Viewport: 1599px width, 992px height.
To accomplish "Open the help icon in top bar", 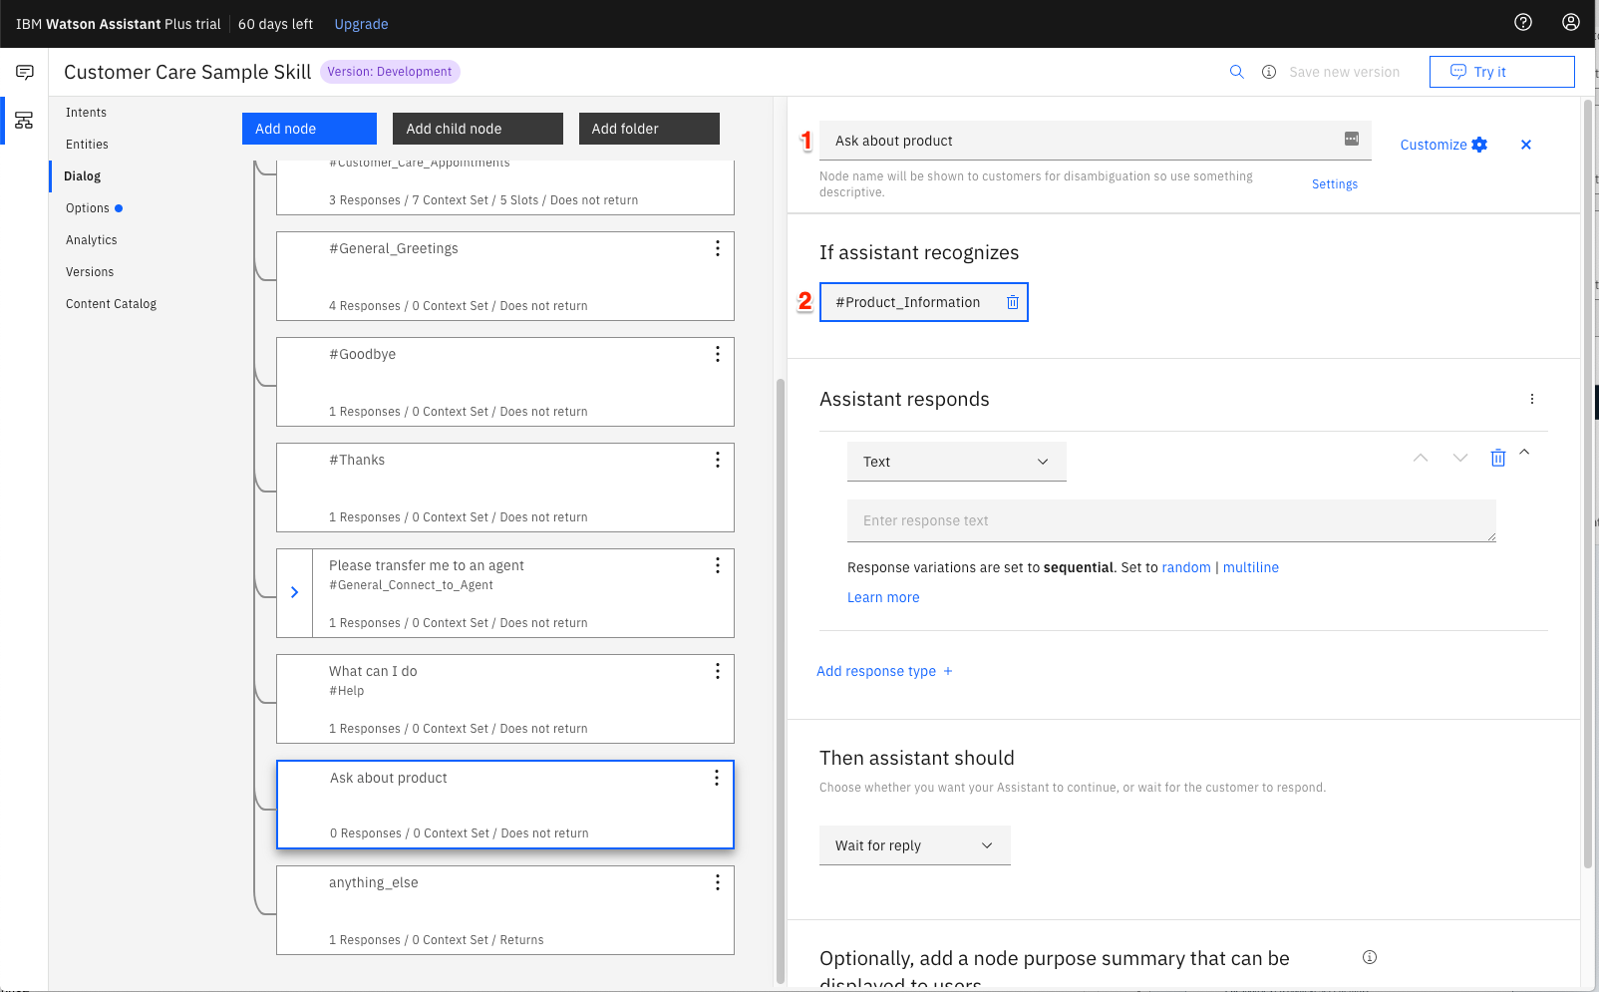I will [1522, 22].
